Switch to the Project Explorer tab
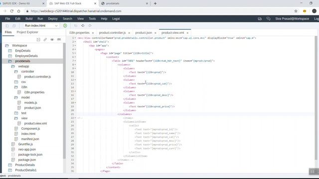 [27, 32]
